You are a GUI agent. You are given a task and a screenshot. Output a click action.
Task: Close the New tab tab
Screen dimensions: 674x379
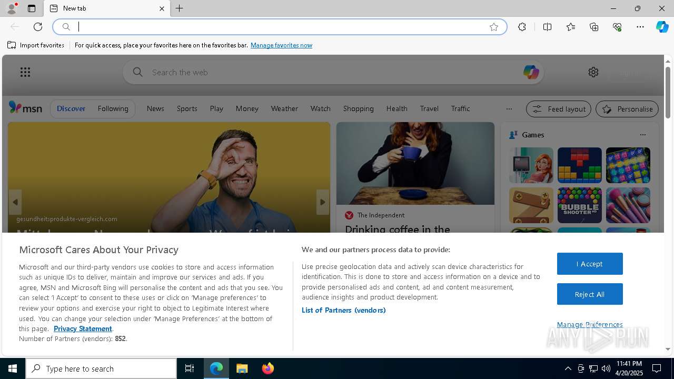click(162, 8)
